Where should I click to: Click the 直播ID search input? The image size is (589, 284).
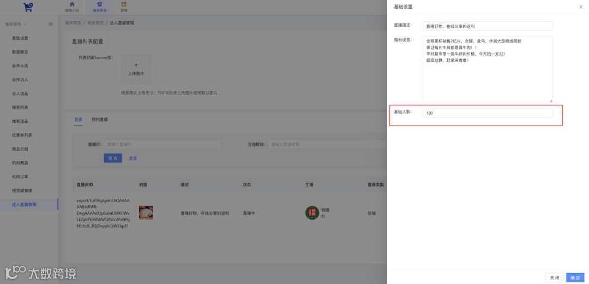(163, 144)
